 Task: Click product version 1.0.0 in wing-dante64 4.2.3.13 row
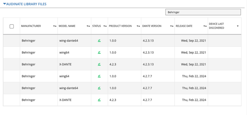(x=113, y=41)
